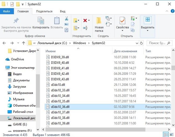Click New folder quick access toolbar icon
175x137 pixels.
click(18, 4)
